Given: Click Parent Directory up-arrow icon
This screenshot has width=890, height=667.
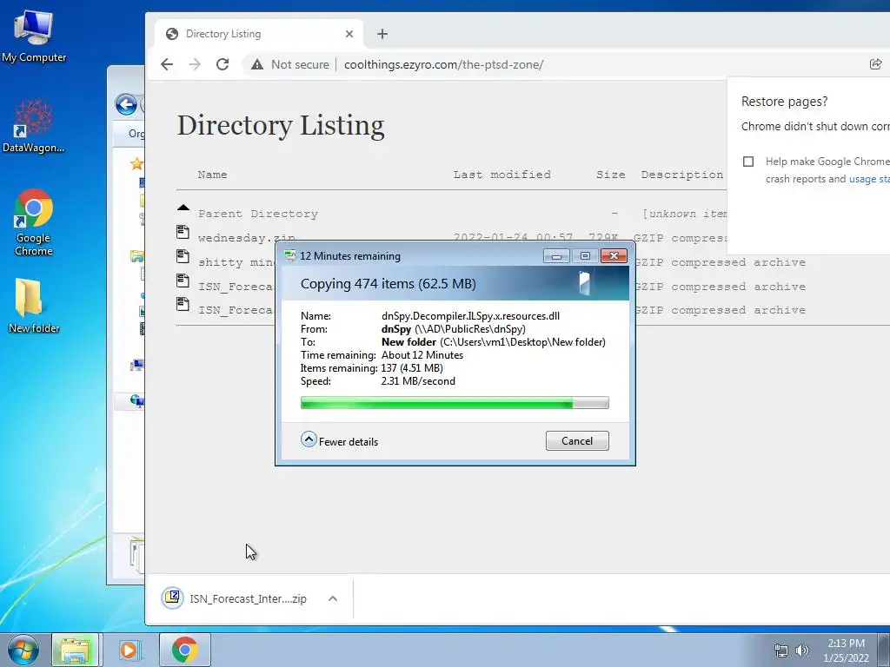Looking at the screenshot, I should coord(183,208).
